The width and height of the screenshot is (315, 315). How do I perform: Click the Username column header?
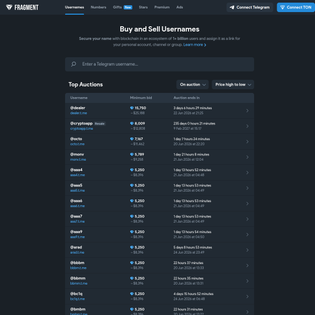point(79,98)
